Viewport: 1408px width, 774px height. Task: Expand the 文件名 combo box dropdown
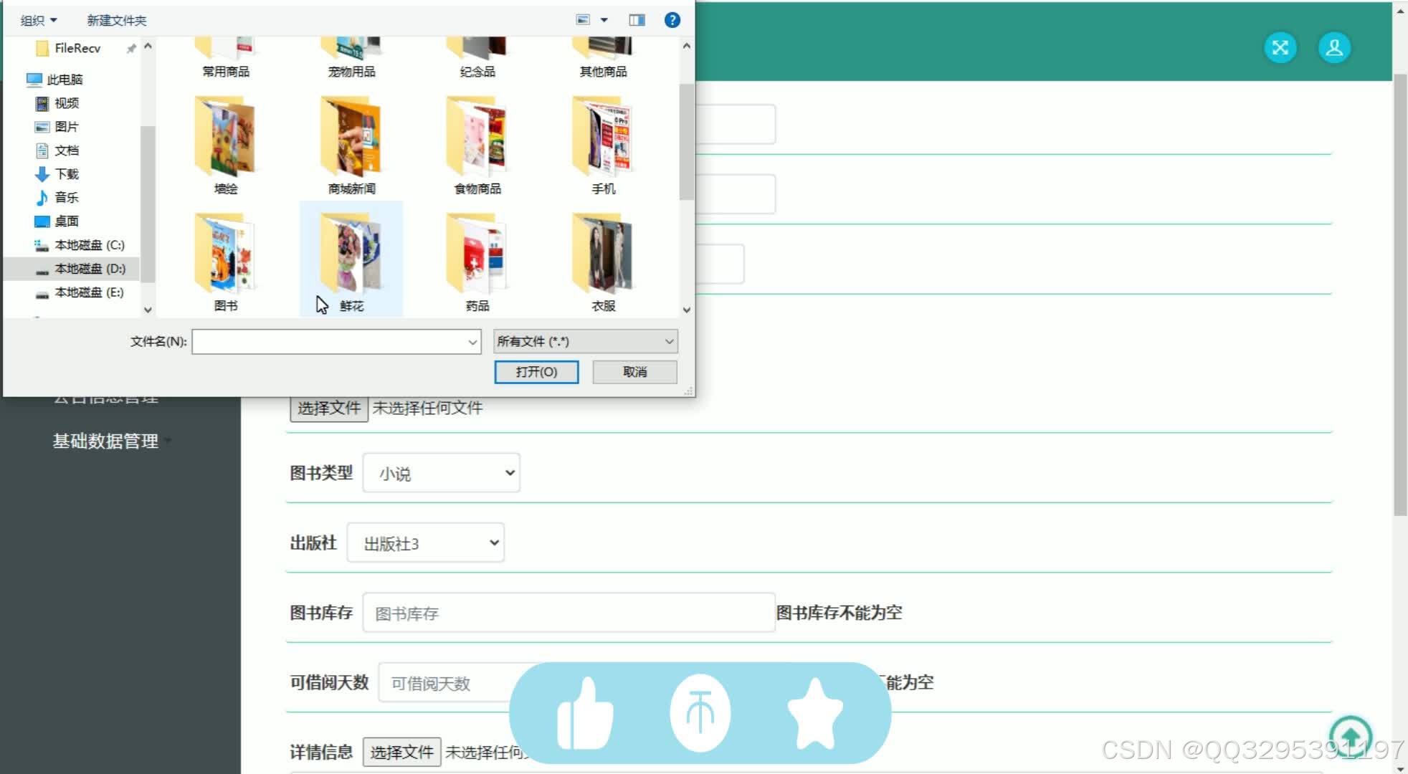click(472, 342)
